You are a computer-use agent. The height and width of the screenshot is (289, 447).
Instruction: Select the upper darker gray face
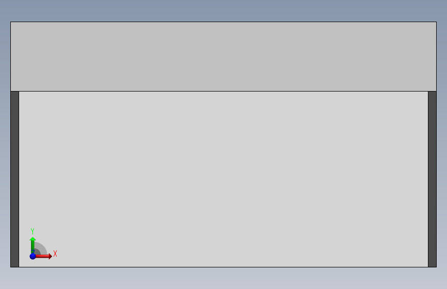click(x=224, y=57)
